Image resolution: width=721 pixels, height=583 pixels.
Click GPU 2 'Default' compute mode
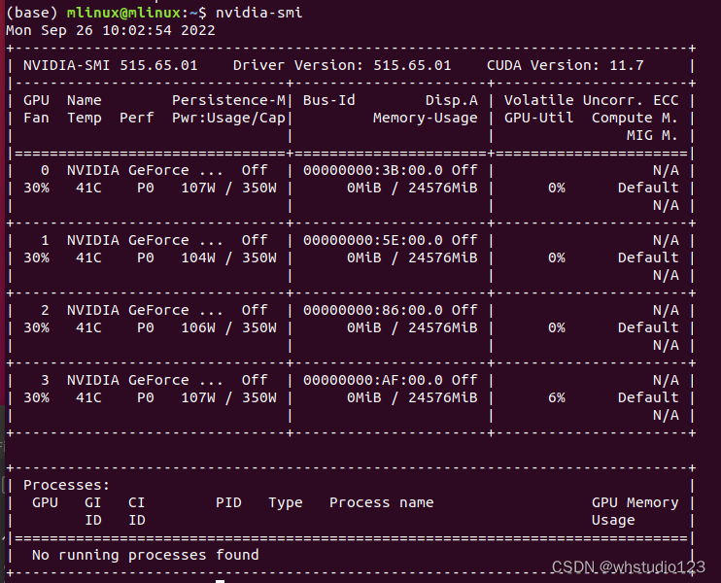click(648, 327)
